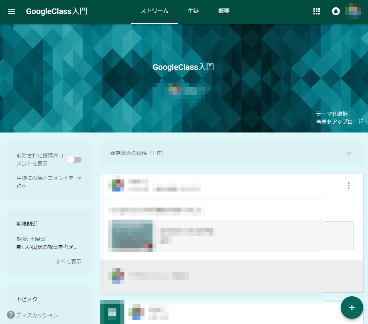The image size is (368, 324).
Task: Open the account avatar in header
Action: tap(353, 11)
